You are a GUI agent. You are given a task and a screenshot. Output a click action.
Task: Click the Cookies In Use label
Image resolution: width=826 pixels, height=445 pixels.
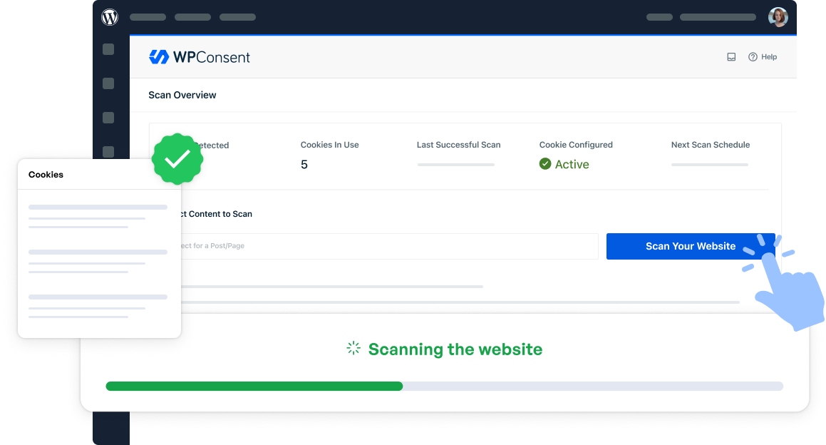tap(330, 145)
